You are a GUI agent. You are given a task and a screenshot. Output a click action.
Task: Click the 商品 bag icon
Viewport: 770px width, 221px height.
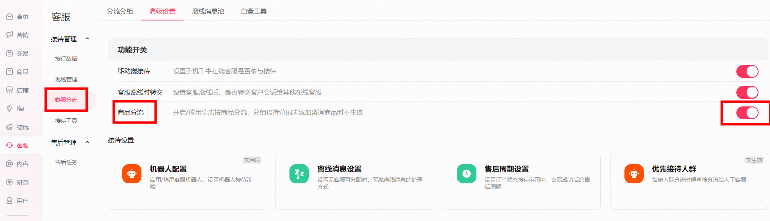[9, 72]
